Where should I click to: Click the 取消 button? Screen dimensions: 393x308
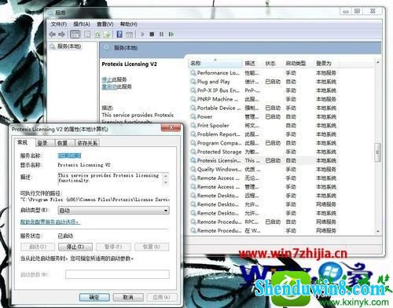coord(128,297)
